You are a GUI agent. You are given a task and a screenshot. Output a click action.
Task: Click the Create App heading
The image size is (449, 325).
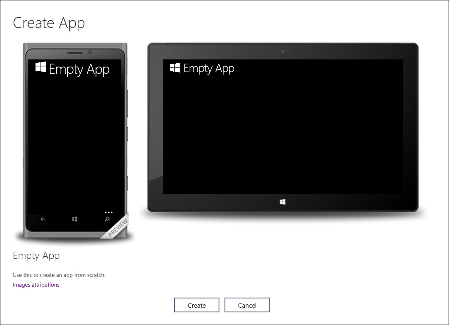pos(49,23)
